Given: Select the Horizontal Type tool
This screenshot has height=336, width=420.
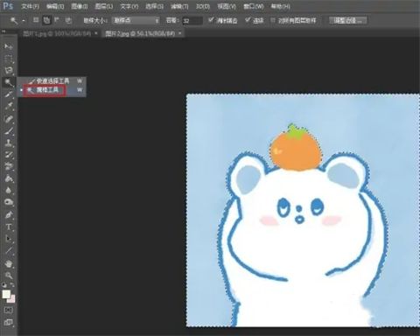Looking at the screenshot, I should (x=9, y=227).
